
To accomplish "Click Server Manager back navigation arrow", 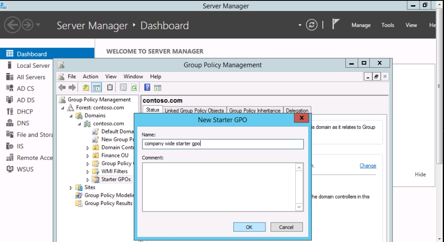I will [x=12, y=25].
